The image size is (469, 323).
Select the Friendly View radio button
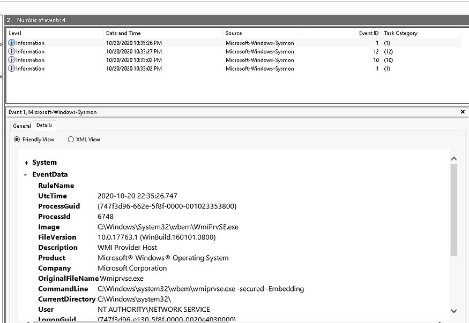point(17,140)
